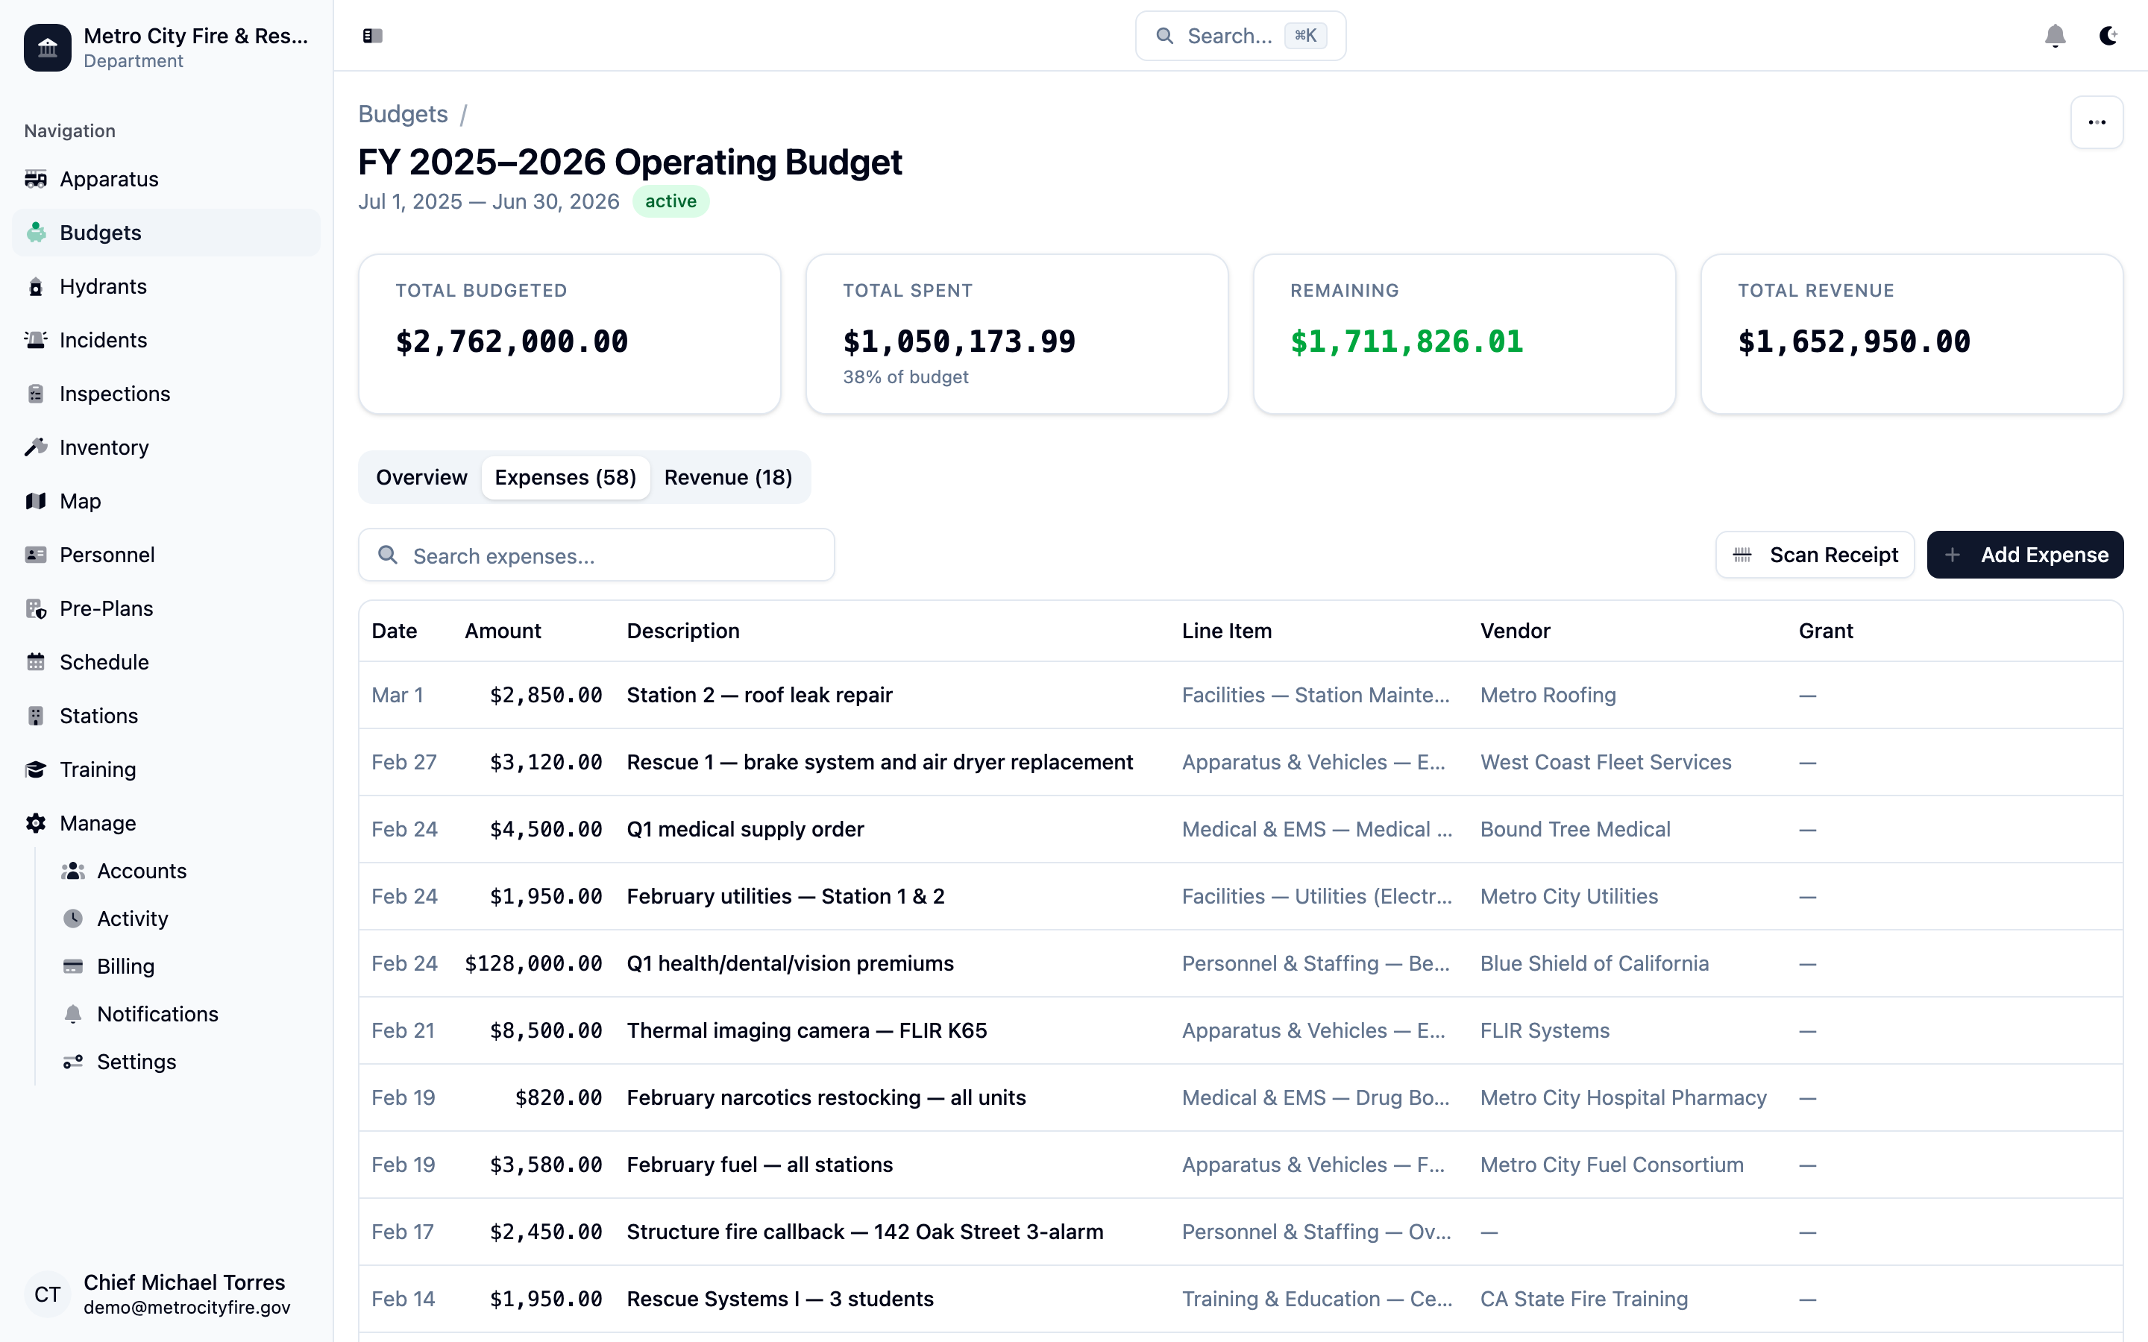Navigate back via the Budgets breadcrumb
Viewport: 2148px width, 1342px height.
pos(402,113)
